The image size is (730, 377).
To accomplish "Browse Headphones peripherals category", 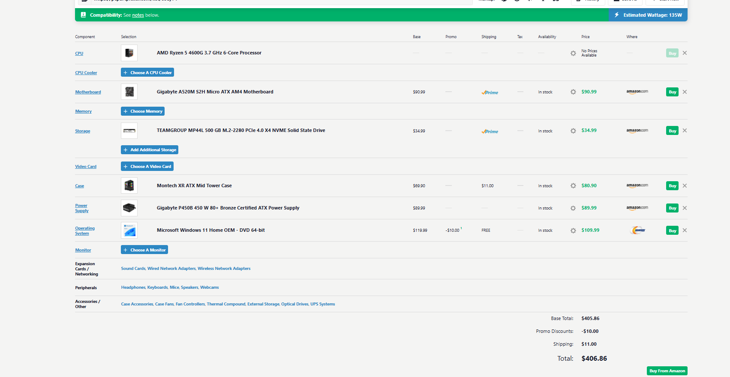I will 133,287.
